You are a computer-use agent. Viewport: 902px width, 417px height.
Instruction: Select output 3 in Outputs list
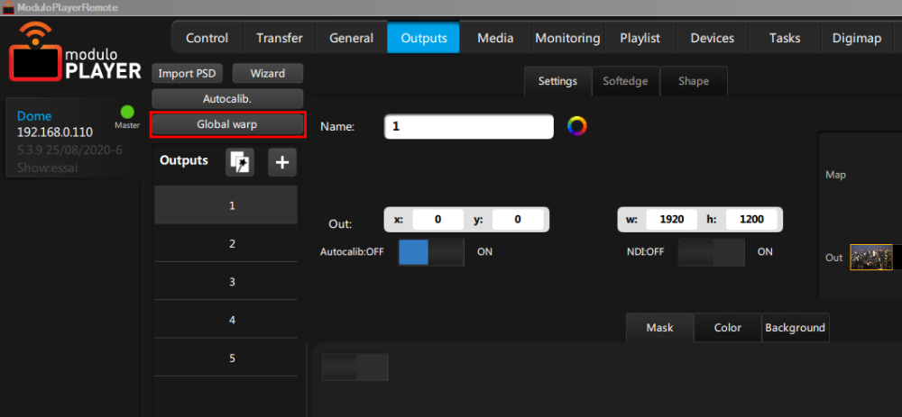point(232,282)
